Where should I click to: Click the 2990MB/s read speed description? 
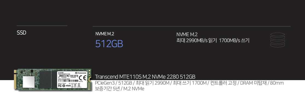pyautogui.click(x=213, y=41)
